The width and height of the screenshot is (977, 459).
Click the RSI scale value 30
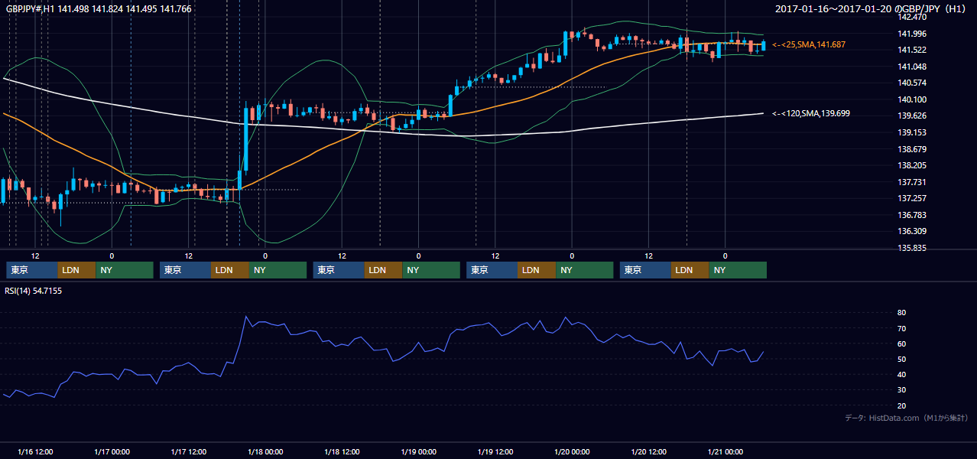click(x=901, y=390)
